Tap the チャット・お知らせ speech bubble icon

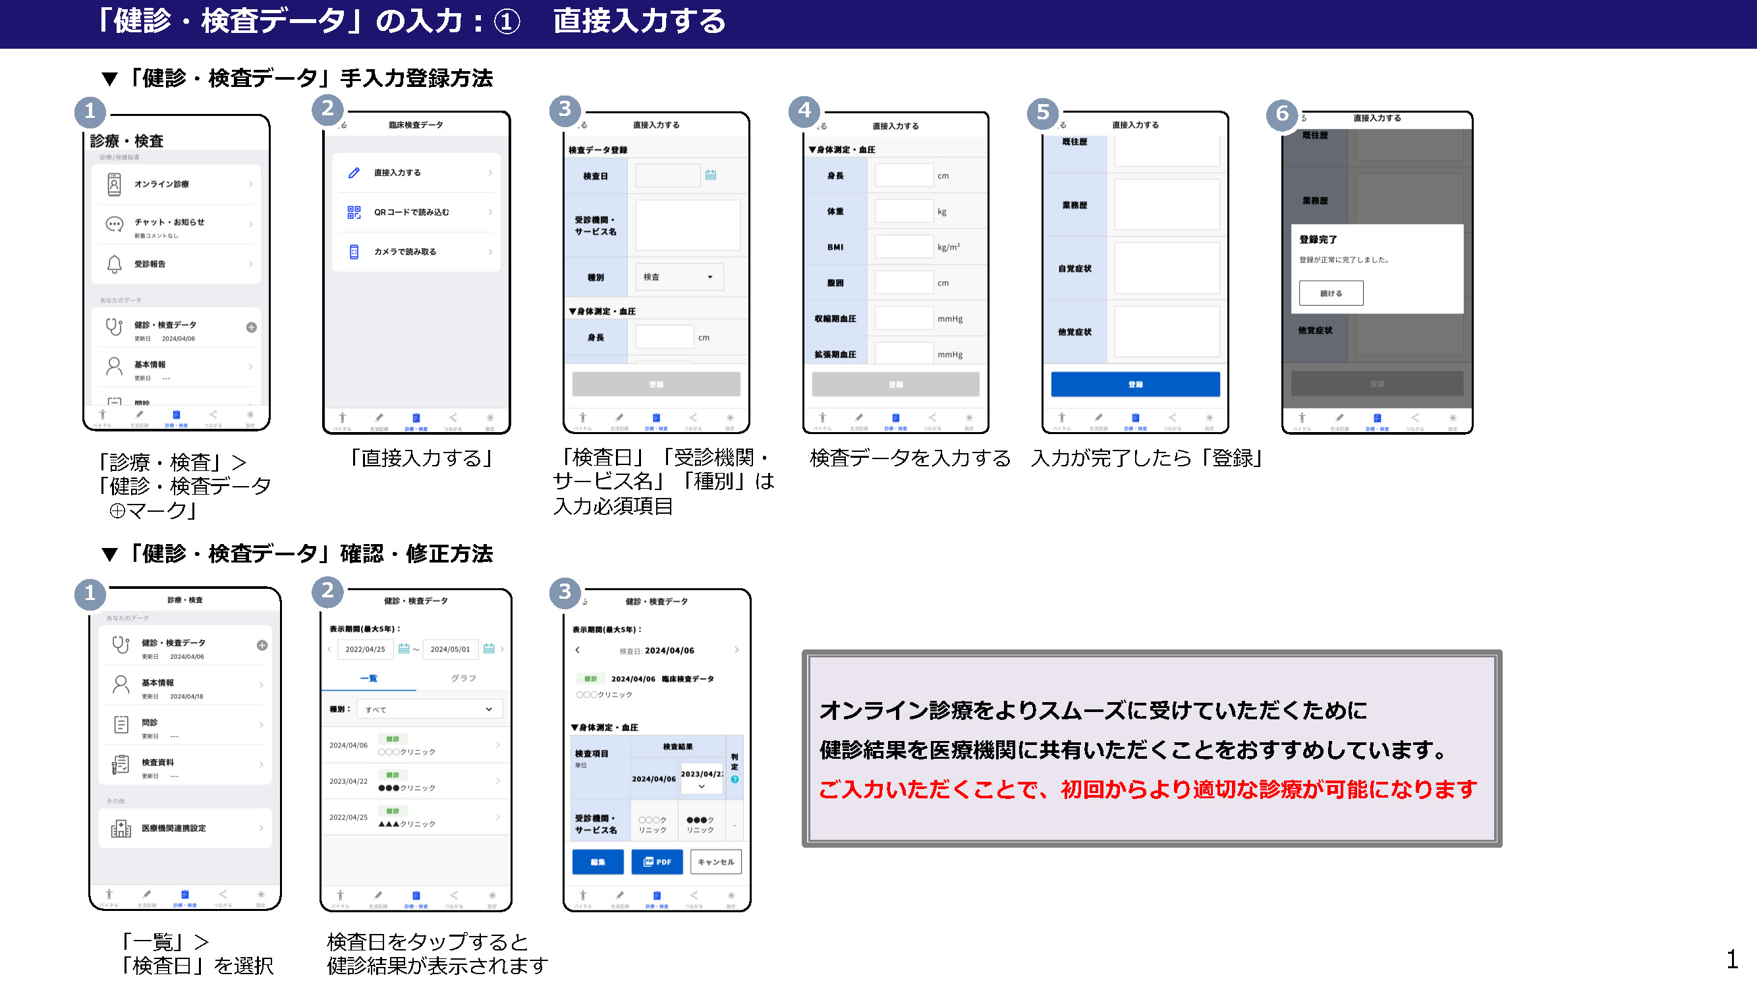point(114,224)
